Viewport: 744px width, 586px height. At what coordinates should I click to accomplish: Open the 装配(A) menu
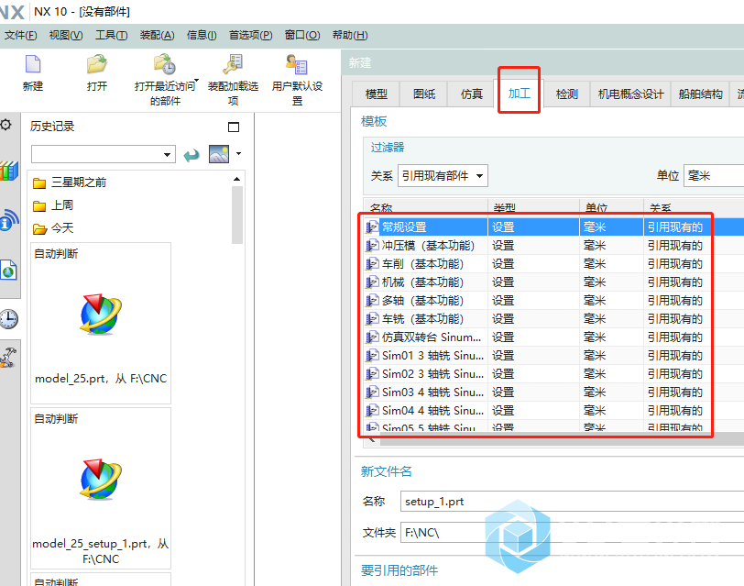[157, 35]
